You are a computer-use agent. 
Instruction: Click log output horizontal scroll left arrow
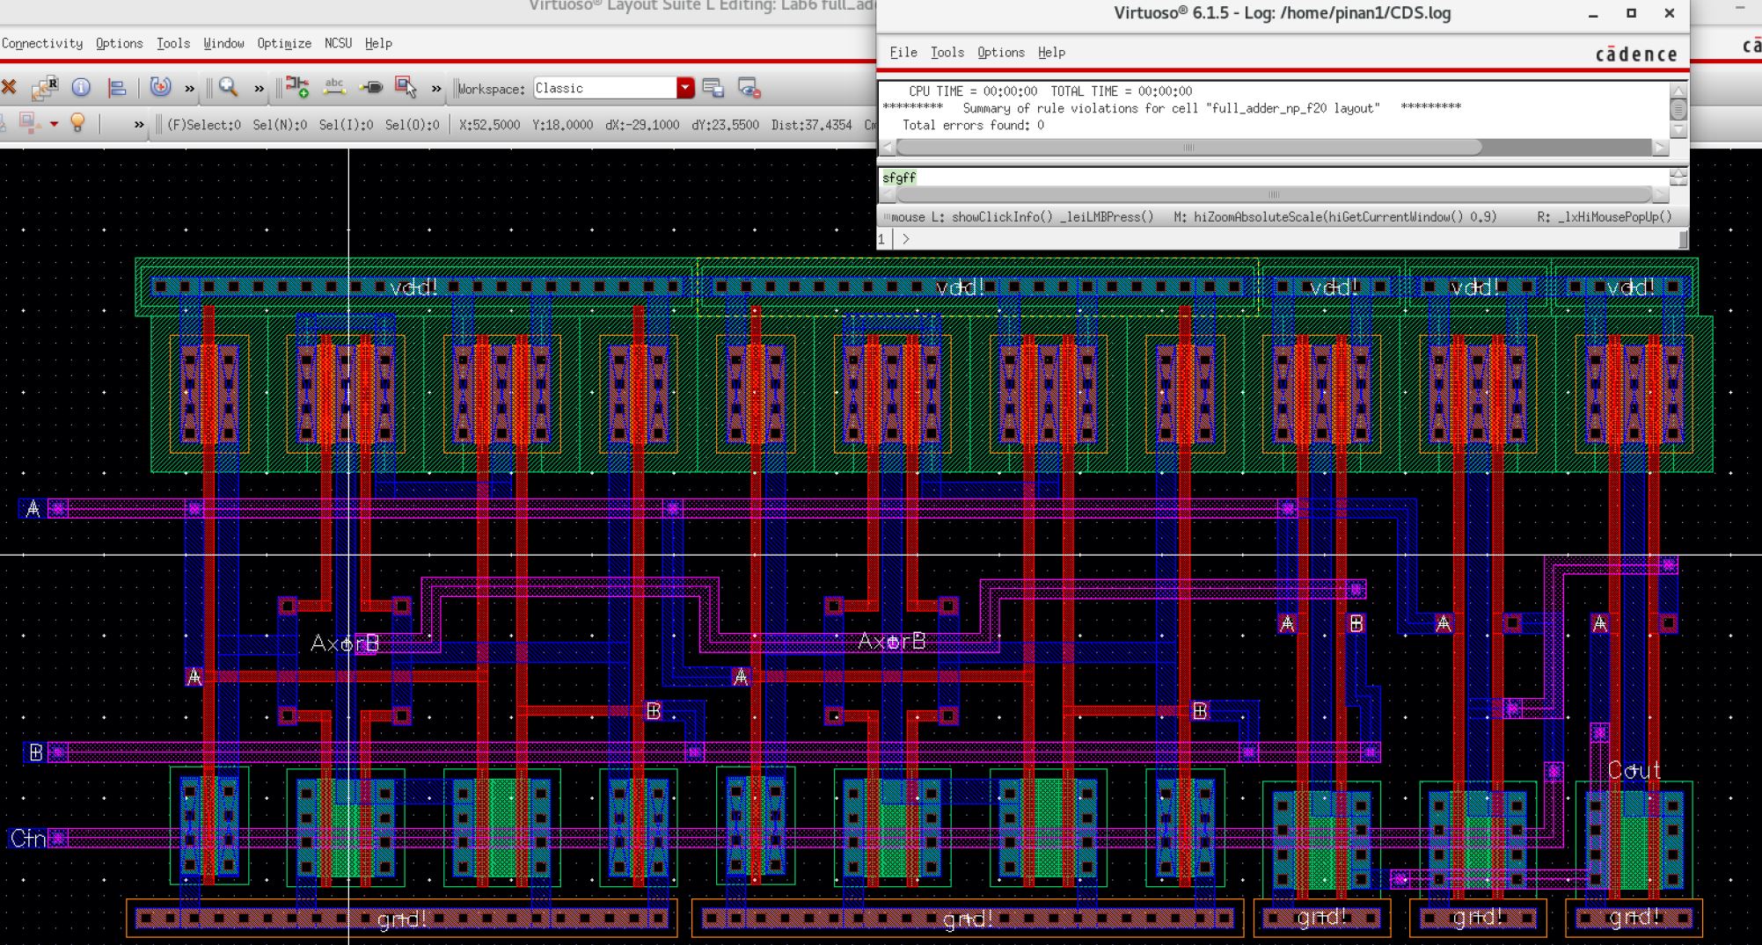[887, 148]
